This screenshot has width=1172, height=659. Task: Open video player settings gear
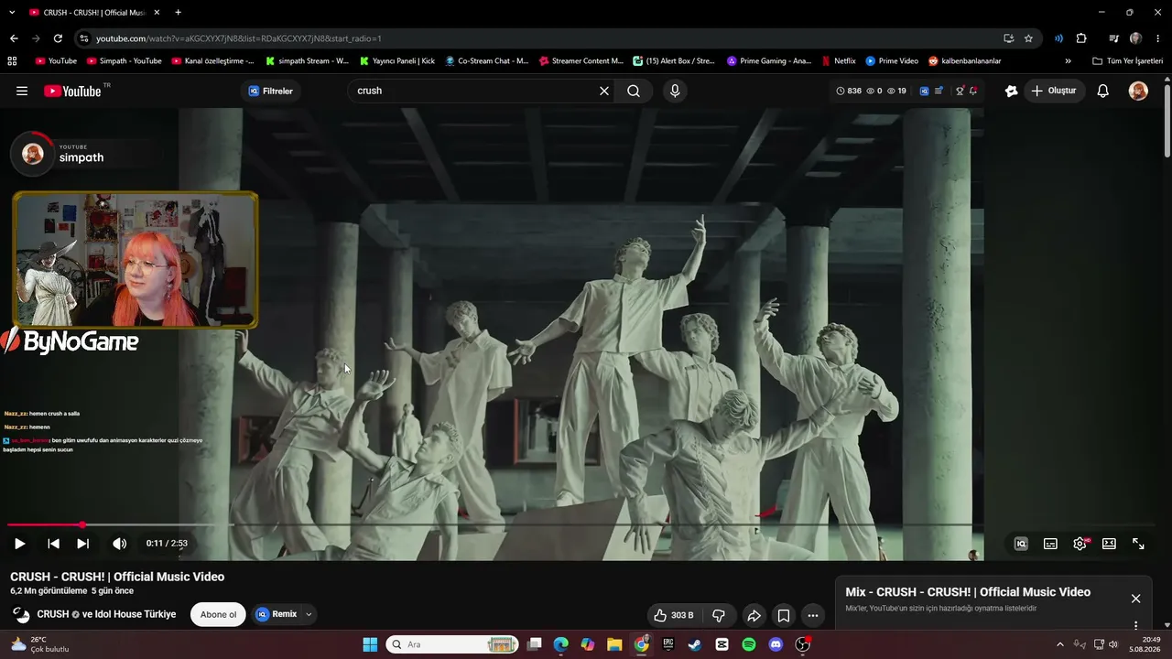[x=1080, y=544]
